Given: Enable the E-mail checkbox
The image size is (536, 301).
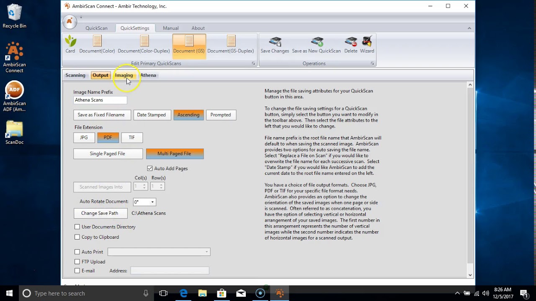Looking at the screenshot, I should click(x=77, y=271).
